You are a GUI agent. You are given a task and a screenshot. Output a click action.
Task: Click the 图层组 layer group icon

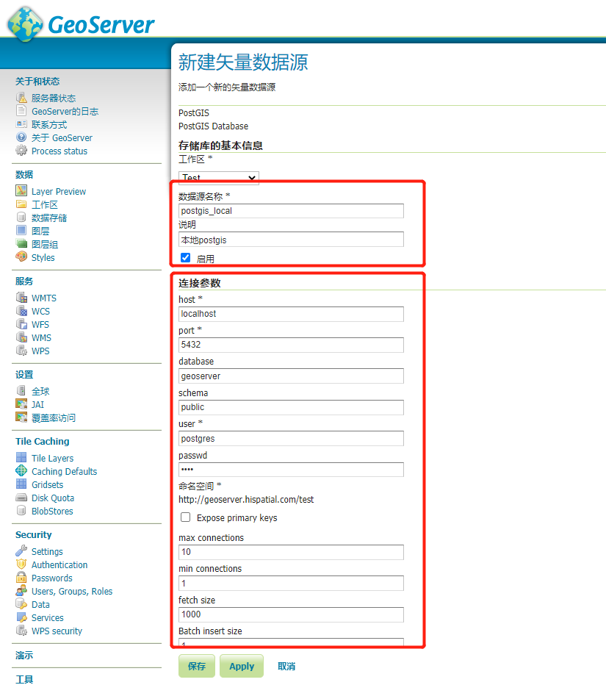(x=21, y=243)
